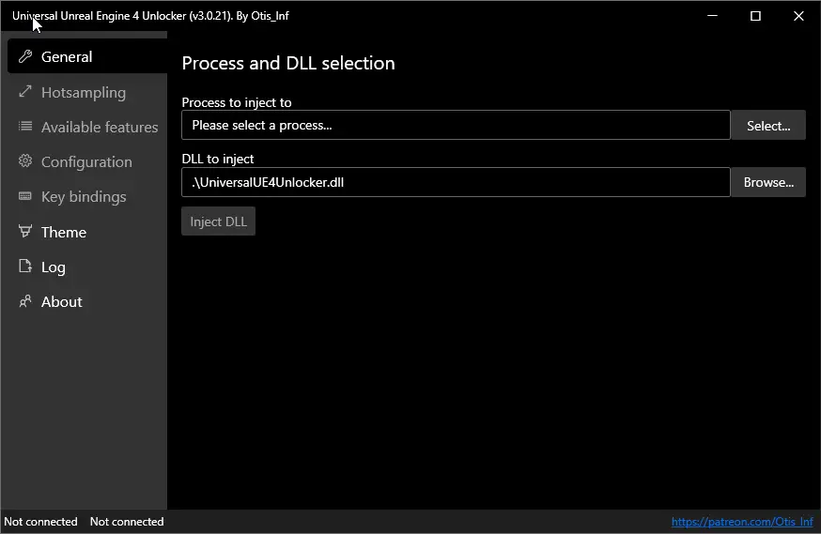Click the wrench icon beside General
This screenshot has width=821, height=534.
[x=25, y=56]
